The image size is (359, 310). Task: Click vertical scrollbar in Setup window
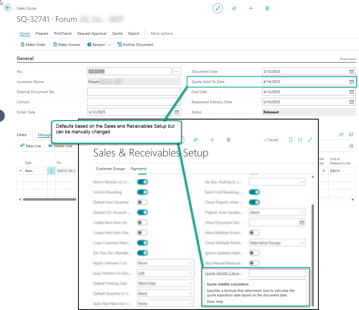point(313,255)
